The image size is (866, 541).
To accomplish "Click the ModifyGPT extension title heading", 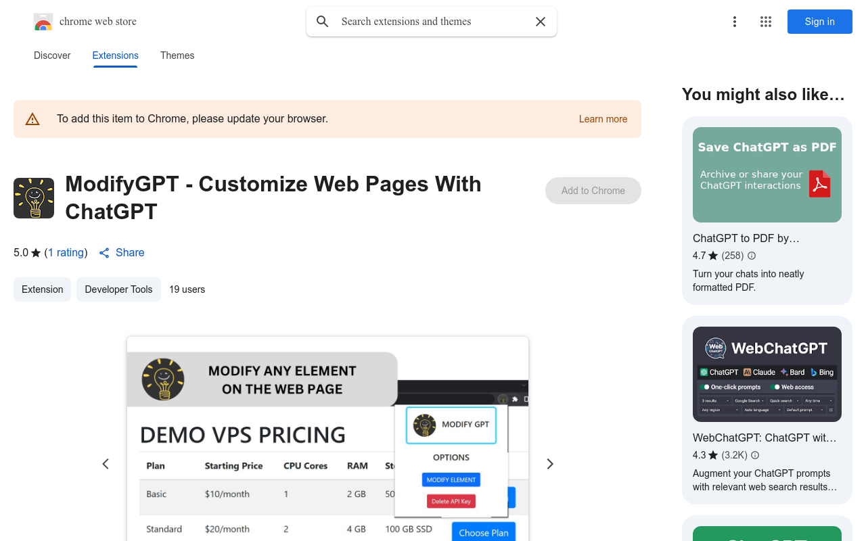I will coord(273,197).
